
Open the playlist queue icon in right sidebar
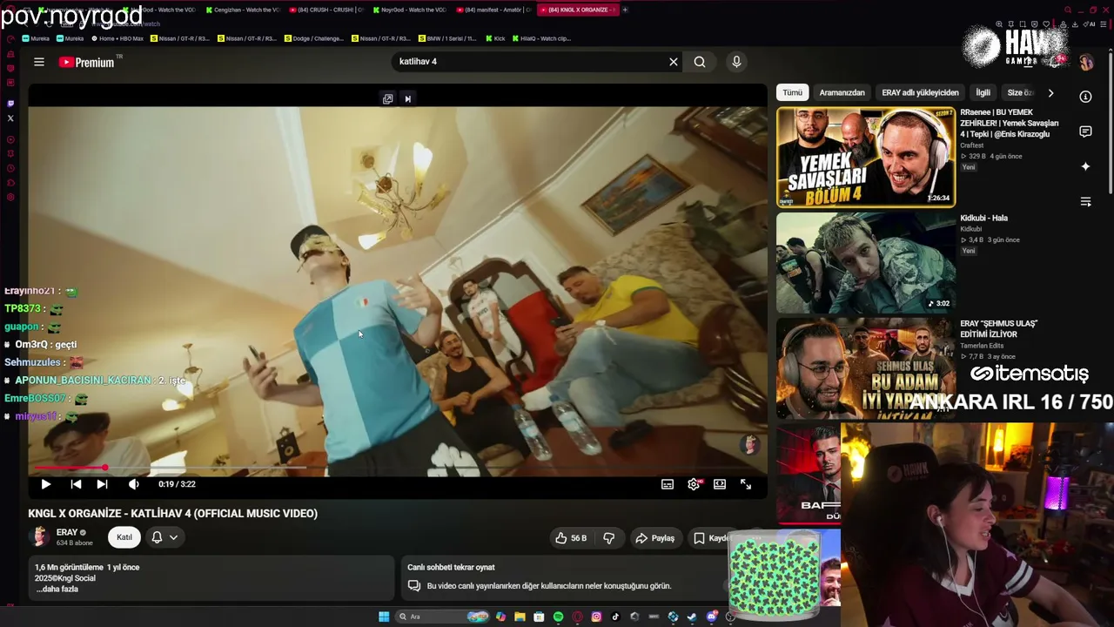[x=1085, y=201]
